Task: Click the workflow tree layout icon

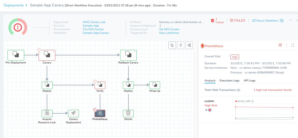Action: pyautogui.click(x=189, y=45)
